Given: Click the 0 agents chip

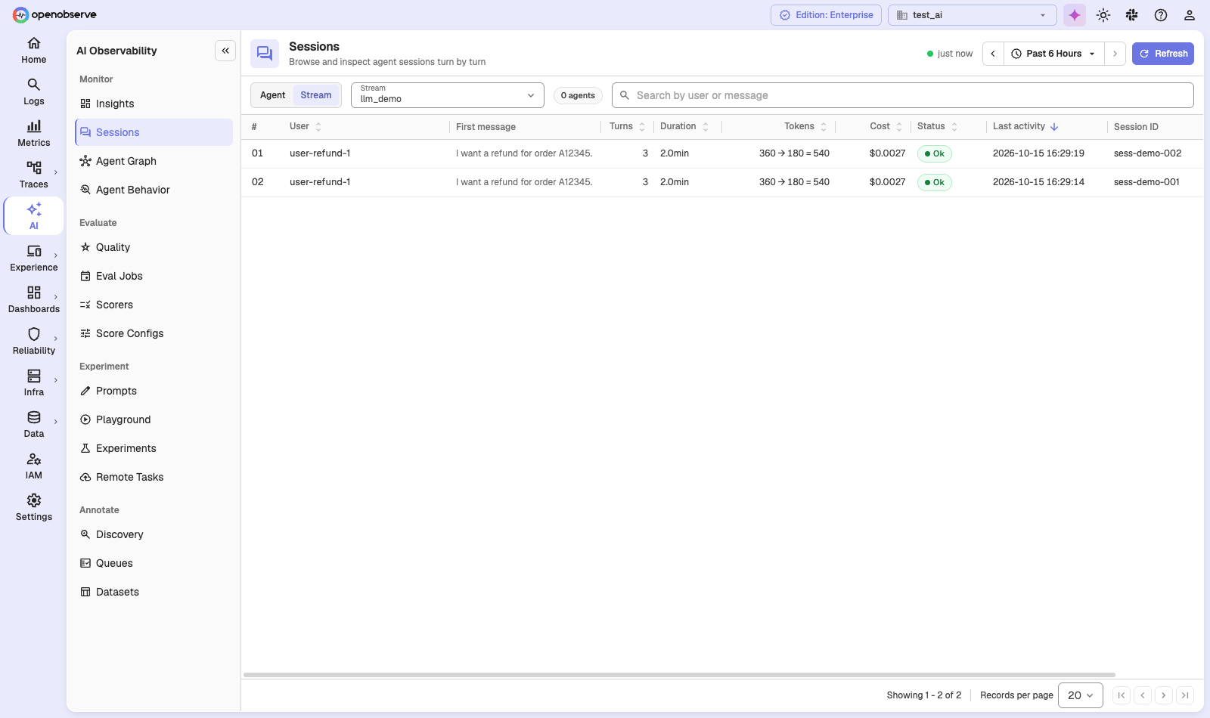Looking at the screenshot, I should (x=578, y=95).
